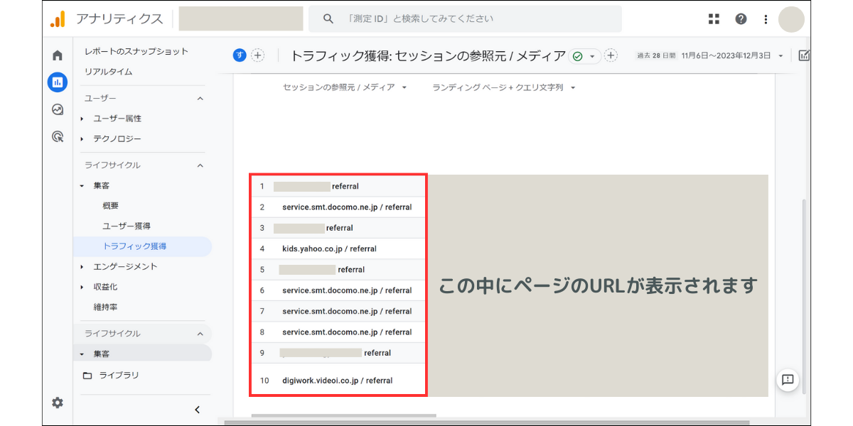Open ランディング ページ + クエリ文字列 dropdown
The width and height of the screenshot is (853, 426).
click(504, 87)
